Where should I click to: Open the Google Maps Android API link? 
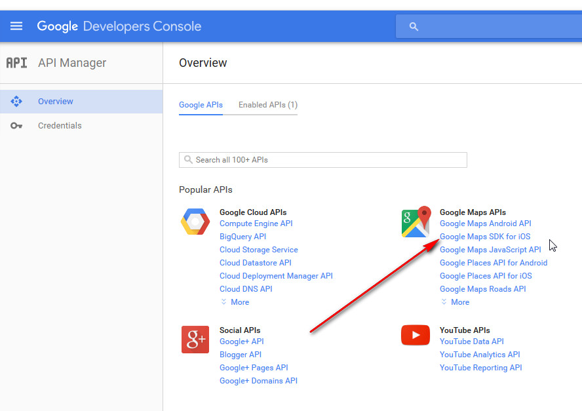coord(486,224)
